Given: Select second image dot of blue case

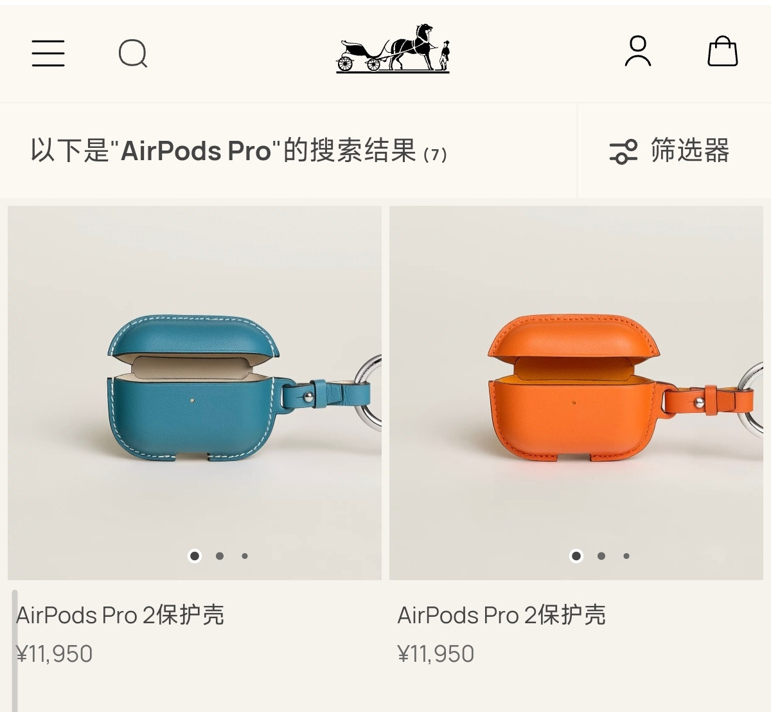Looking at the screenshot, I should pos(220,556).
